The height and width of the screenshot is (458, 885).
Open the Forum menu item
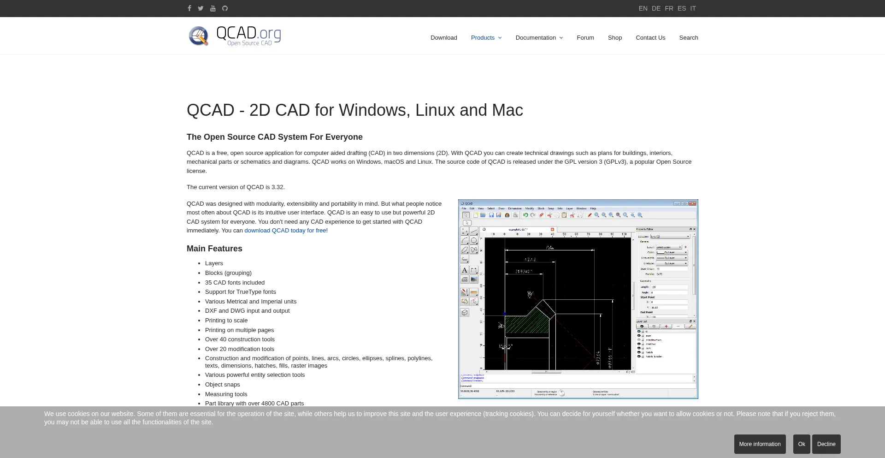point(585,38)
